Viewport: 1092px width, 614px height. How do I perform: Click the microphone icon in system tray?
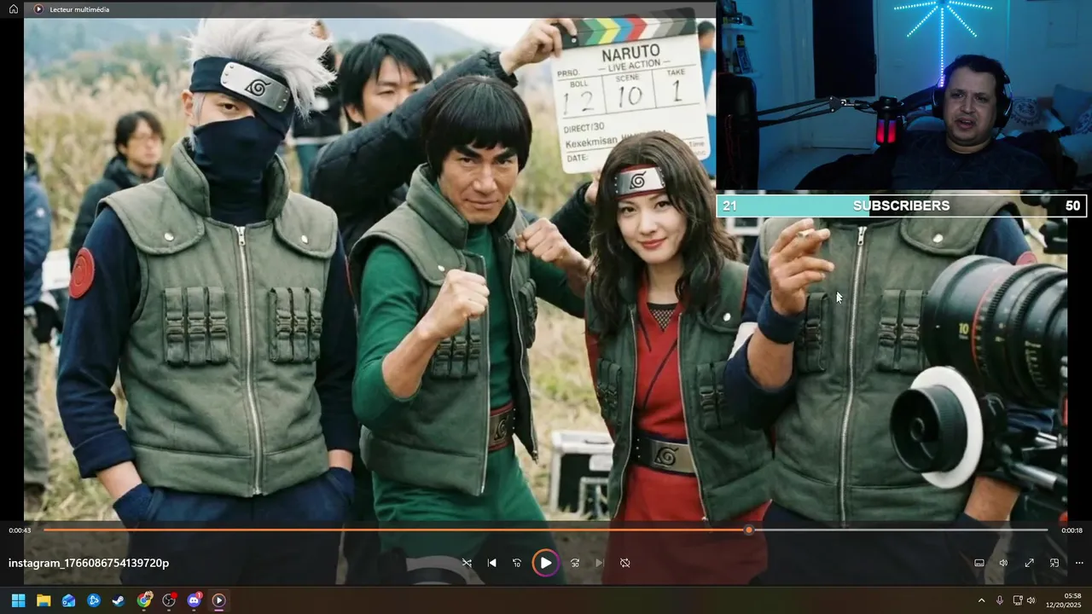click(999, 600)
